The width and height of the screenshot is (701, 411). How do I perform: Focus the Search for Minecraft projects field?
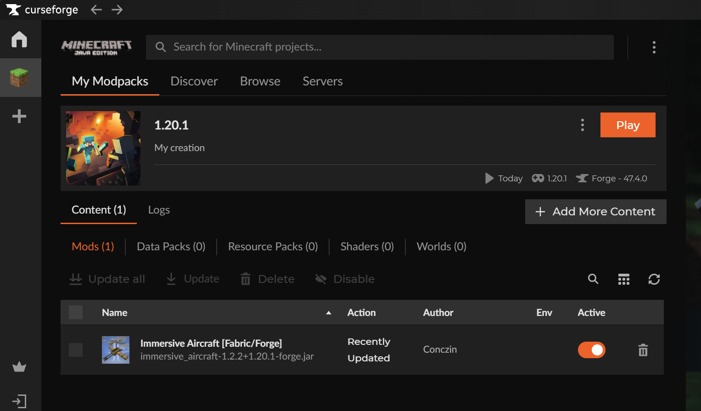pos(380,47)
